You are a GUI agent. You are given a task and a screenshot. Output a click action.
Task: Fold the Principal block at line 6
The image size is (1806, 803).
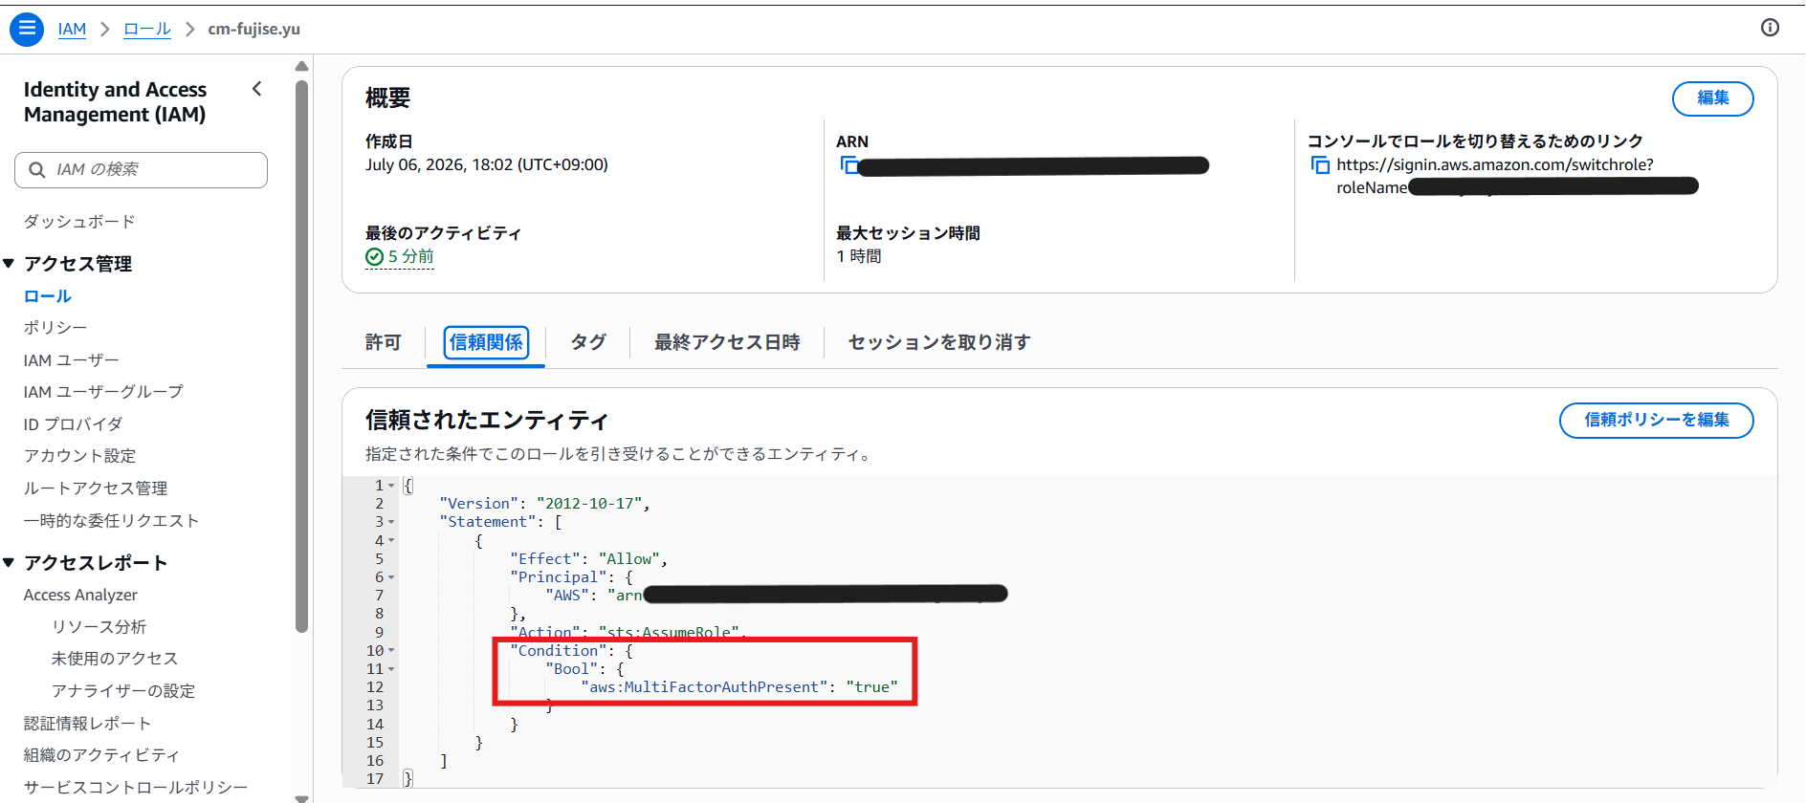pyautogui.click(x=391, y=577)
